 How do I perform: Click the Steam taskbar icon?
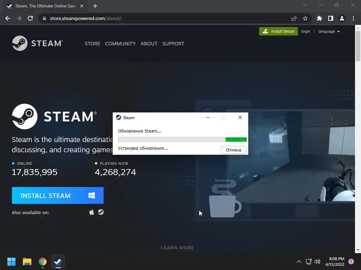pos(58,262)
